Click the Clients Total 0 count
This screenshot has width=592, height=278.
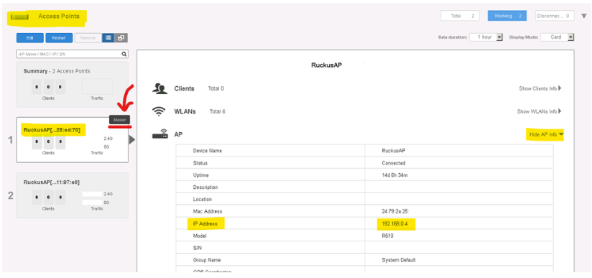(216, 88)
